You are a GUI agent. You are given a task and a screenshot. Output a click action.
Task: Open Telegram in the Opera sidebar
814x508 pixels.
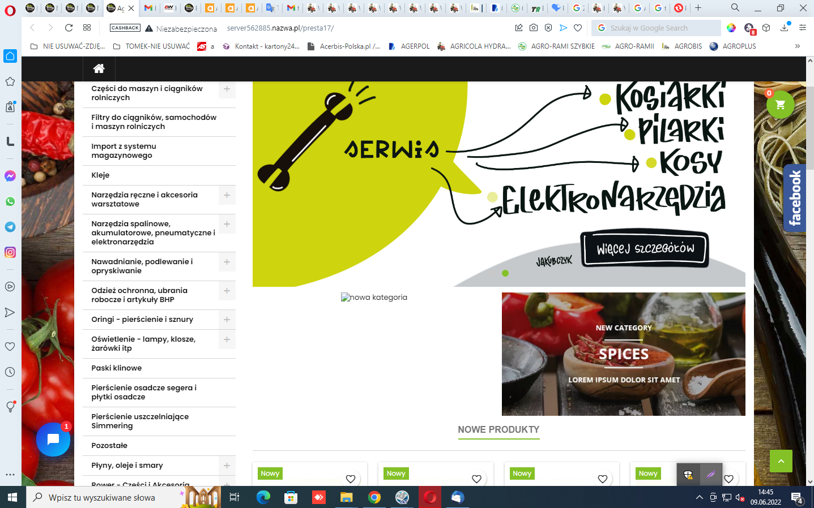10,227
